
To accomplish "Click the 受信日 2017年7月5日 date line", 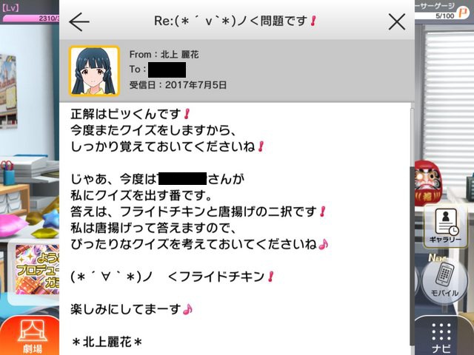I will tap(178, 85).
